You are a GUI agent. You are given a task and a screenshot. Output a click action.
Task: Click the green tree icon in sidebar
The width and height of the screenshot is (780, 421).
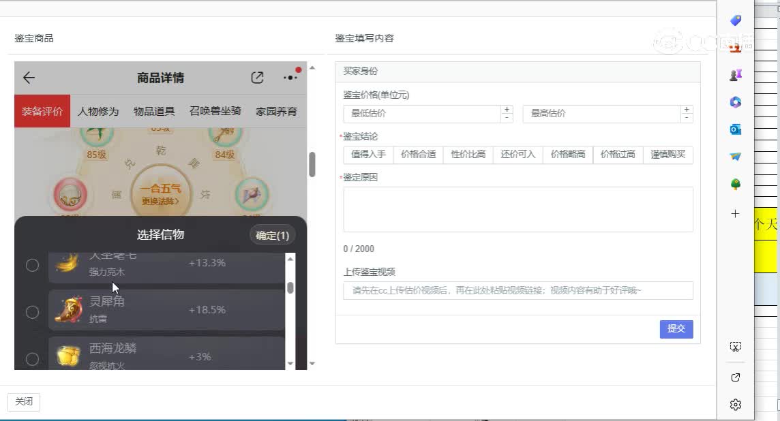[735, 185]
